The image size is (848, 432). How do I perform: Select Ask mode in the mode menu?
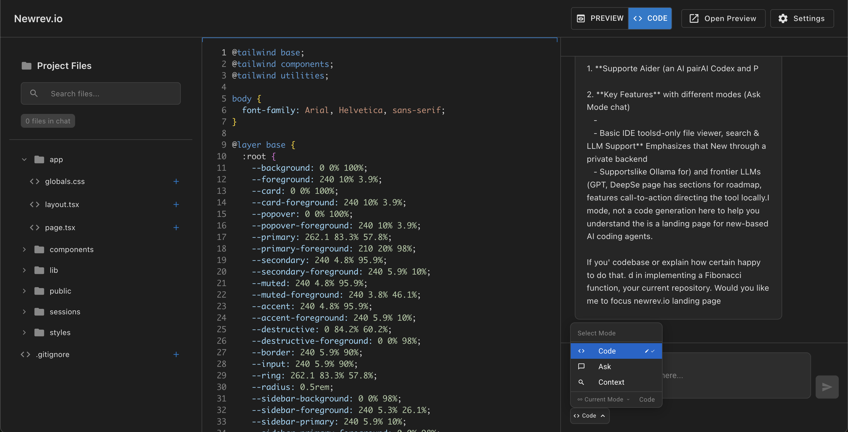click(616, 367)
